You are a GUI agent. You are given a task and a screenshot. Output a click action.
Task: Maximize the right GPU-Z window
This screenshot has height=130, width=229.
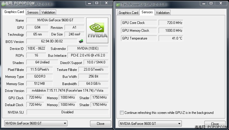[x=211, y=3]
